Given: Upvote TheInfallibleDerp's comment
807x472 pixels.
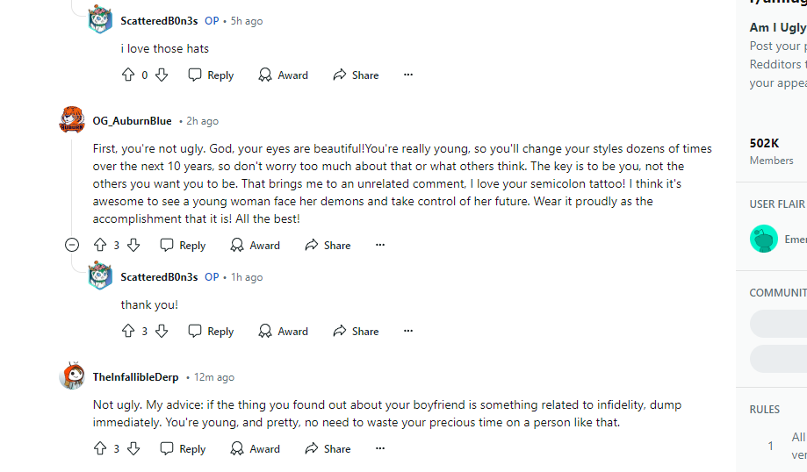Looking at the screenshot, I should [100, 449].
